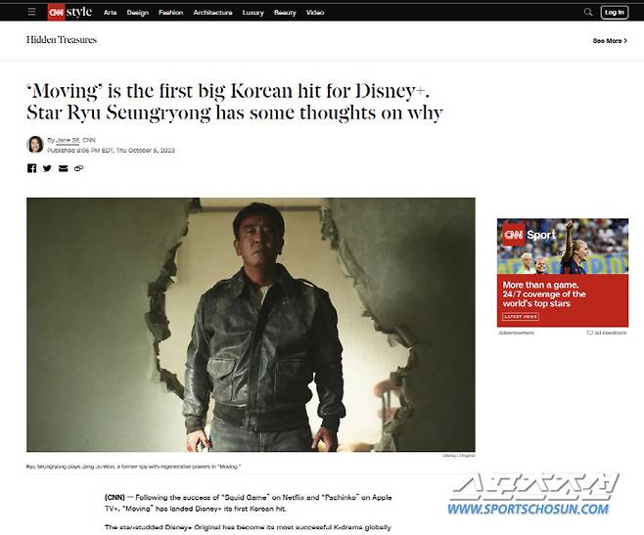Image resolution: width=644 pixels, height=535 pixels.
Task: Click the Ryu Seungryong article photo
Action: (x=251, y=324)
